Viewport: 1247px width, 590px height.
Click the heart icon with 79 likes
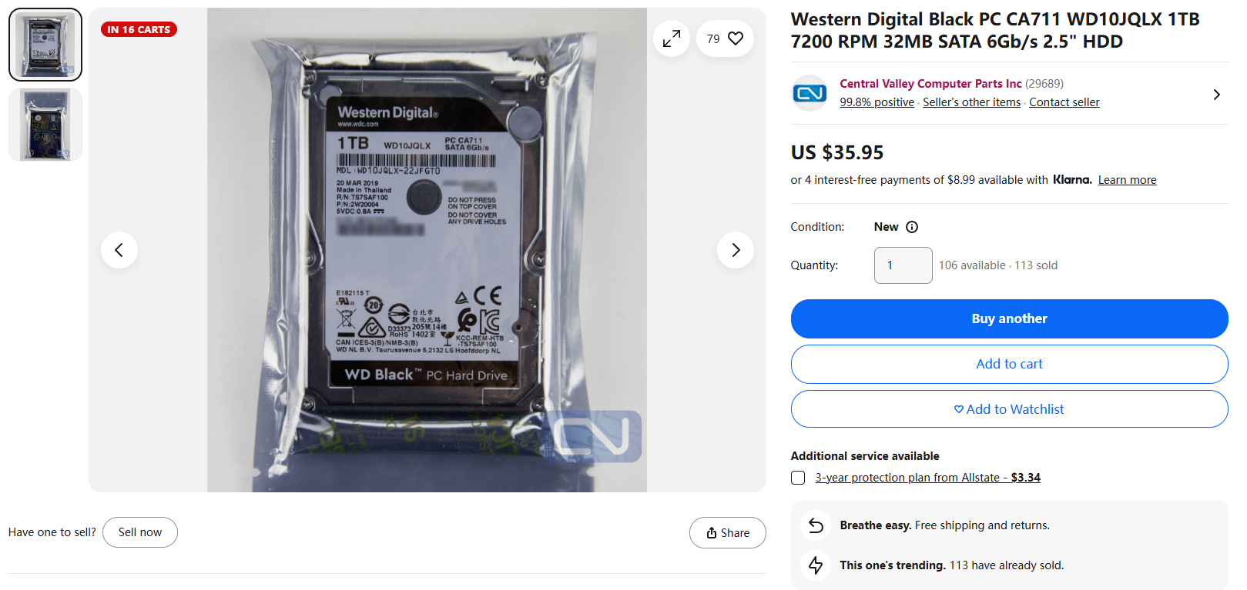725,38
